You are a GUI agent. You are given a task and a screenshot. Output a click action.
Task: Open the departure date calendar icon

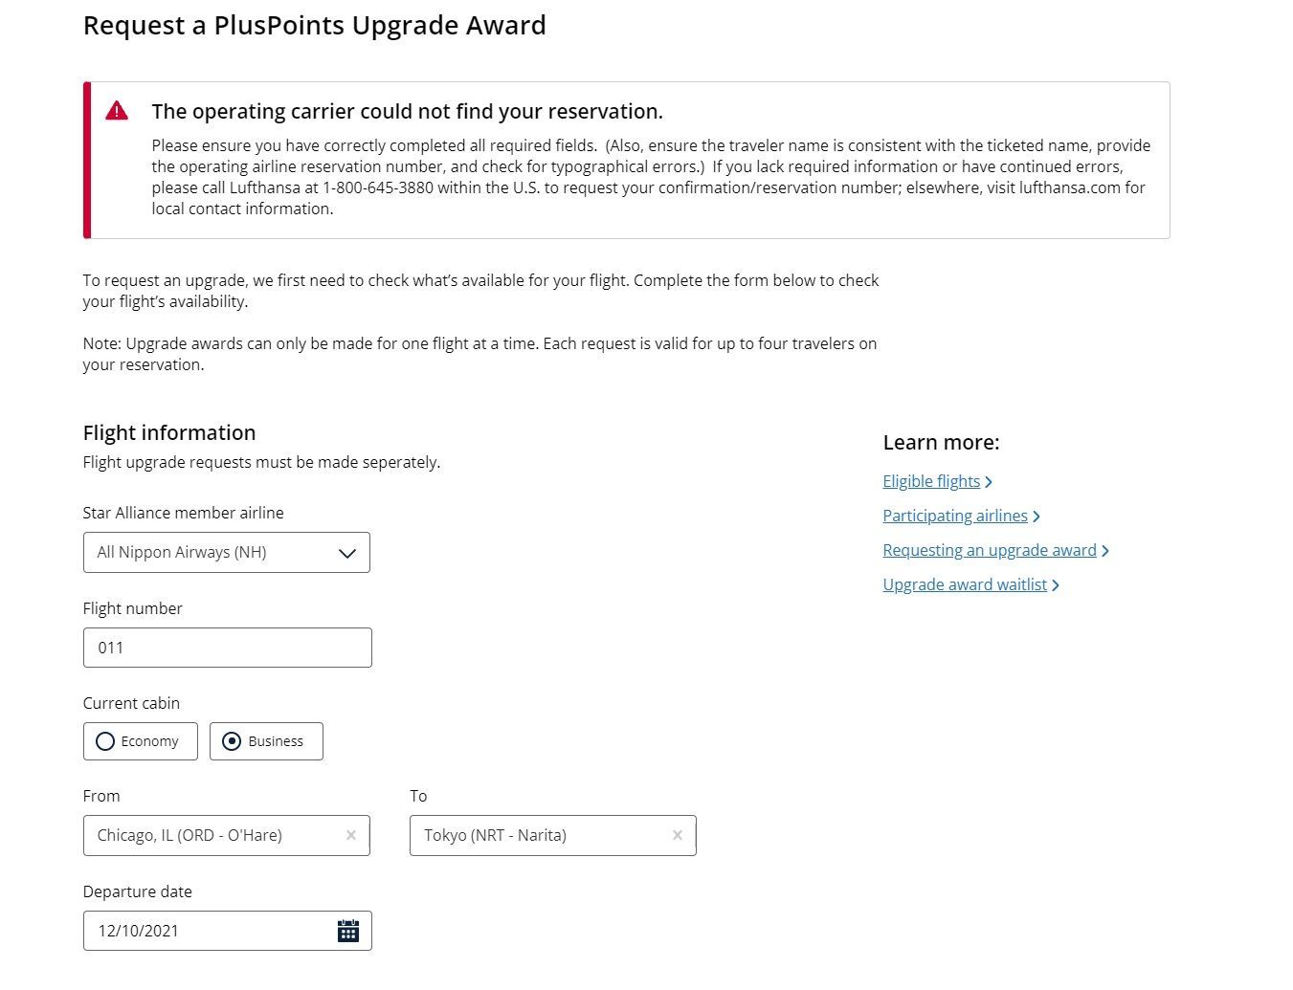point(348,931)
